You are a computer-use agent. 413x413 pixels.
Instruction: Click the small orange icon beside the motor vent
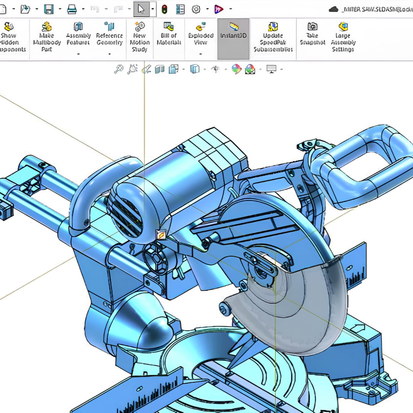161,235
